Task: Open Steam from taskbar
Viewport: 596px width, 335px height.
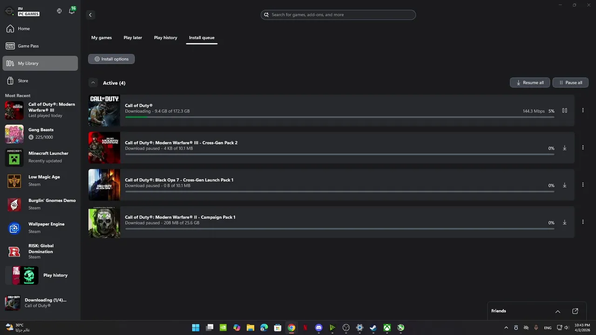Action: pos(373,328)
